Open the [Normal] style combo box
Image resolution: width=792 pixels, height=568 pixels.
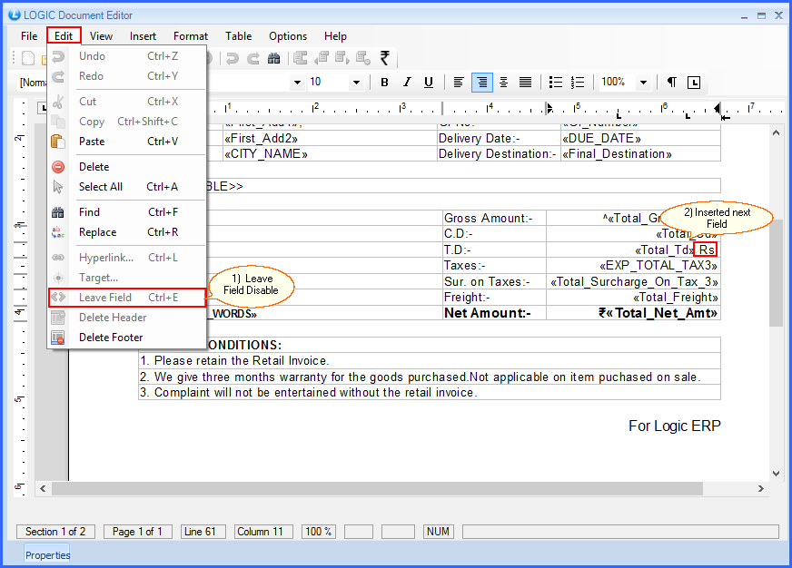tap(33, 83)
